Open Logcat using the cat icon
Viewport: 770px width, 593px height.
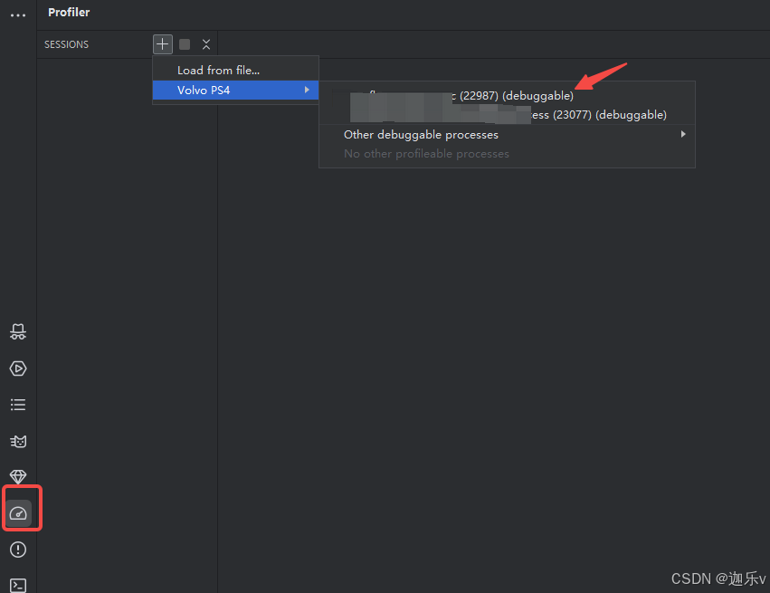pos(18,441)
